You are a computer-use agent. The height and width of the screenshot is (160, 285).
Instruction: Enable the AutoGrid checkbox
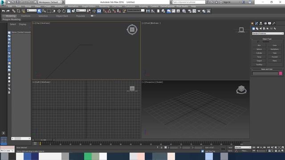click(x=258, y=42)
